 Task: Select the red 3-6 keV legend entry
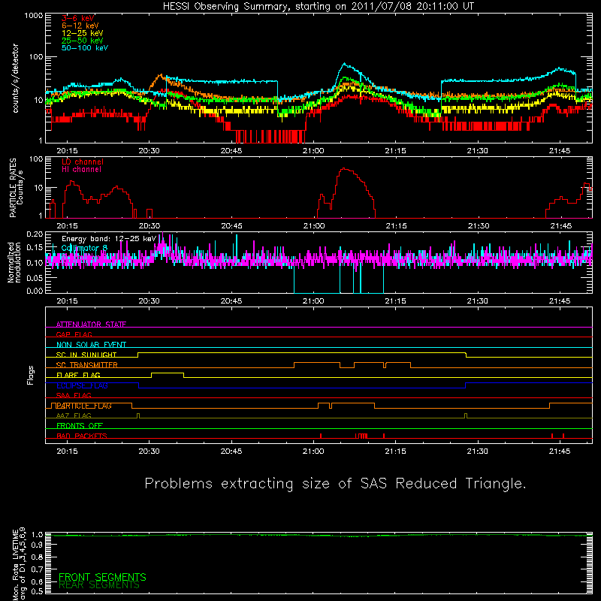tap(78, 18)
